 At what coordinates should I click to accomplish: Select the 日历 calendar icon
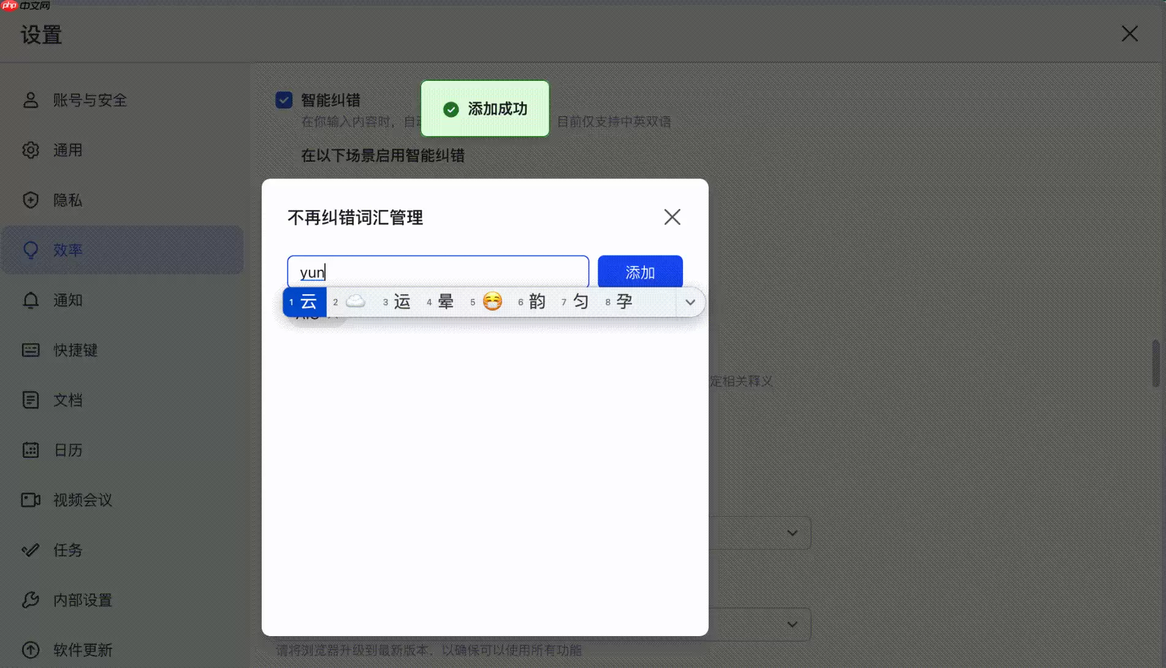point(30,450)
